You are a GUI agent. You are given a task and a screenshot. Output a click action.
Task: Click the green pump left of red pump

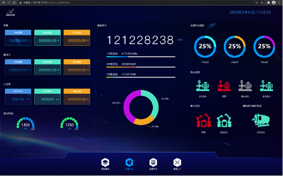coord(202,86)
